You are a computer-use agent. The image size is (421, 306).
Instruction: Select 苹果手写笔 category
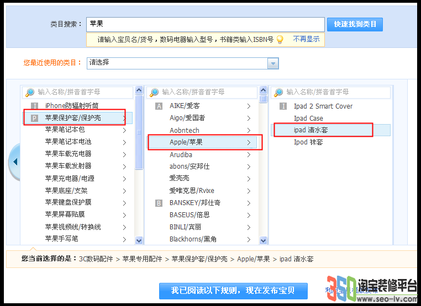(x=62, y=239)
